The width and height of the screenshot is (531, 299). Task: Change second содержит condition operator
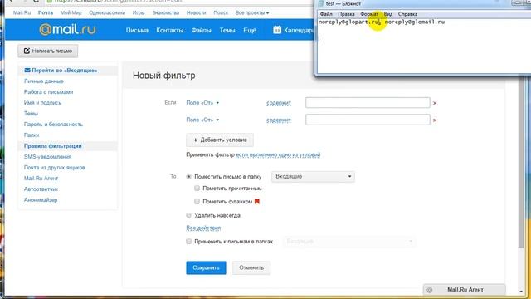coord(279,120)
